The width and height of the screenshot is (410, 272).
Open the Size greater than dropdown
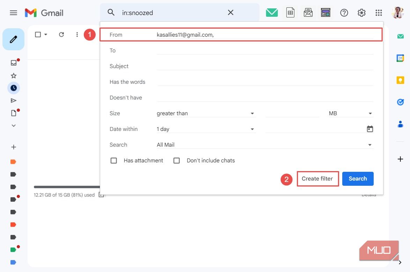pos(206,113)
